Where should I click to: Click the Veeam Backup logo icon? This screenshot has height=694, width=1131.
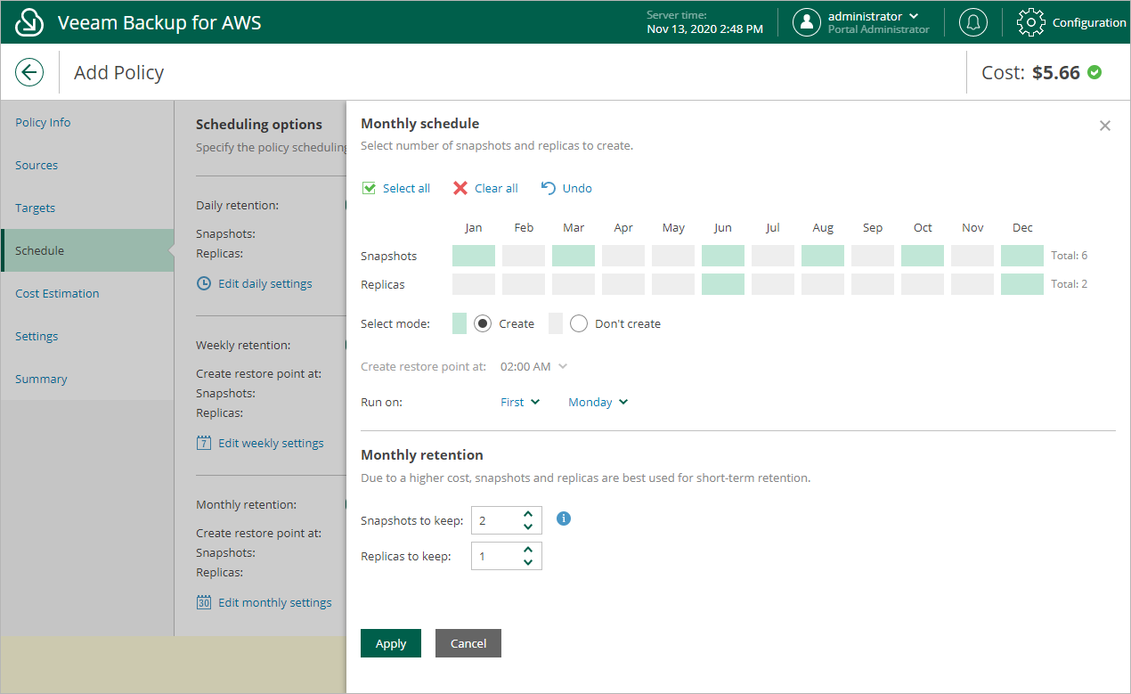pyautogui.click(x=29, y=22)
